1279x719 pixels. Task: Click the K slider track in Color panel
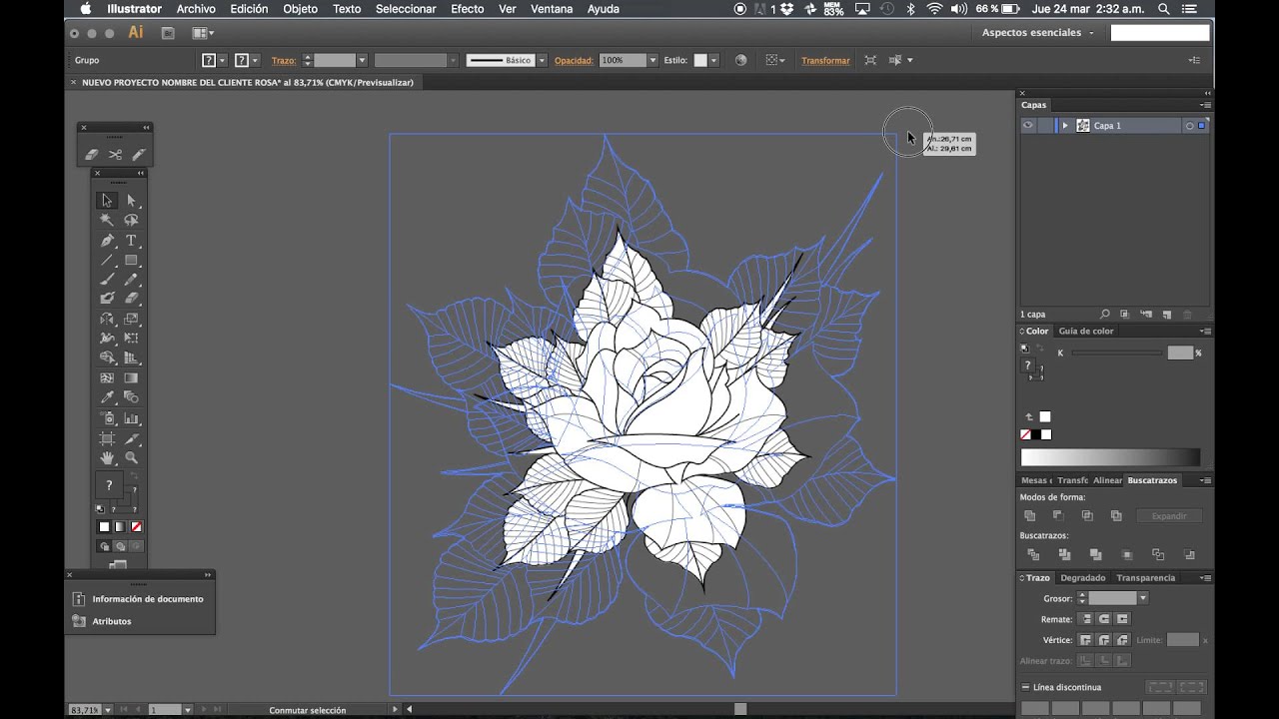coord(1116,353)
